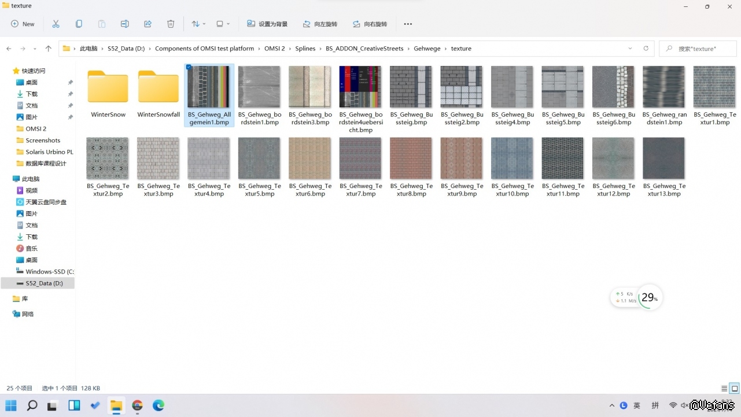741x417 pixels.
Task: Click the Share icon in toolbar
Action: coord(148,24)
